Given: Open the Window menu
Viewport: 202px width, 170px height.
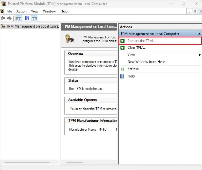Looking at the screenshot, I should (x=49, y=11).
